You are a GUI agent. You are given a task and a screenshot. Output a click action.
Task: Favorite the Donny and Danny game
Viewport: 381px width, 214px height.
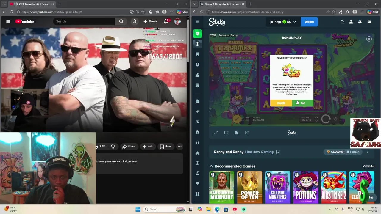pyautogui.click(x=278, y=152)
